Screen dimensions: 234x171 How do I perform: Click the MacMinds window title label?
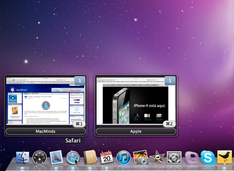coord(46,132)
